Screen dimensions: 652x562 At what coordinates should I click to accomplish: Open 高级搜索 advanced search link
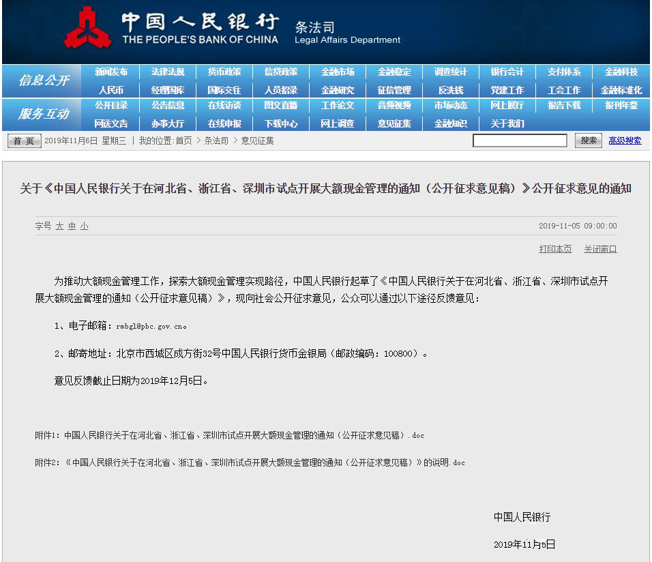pos(625,140)
